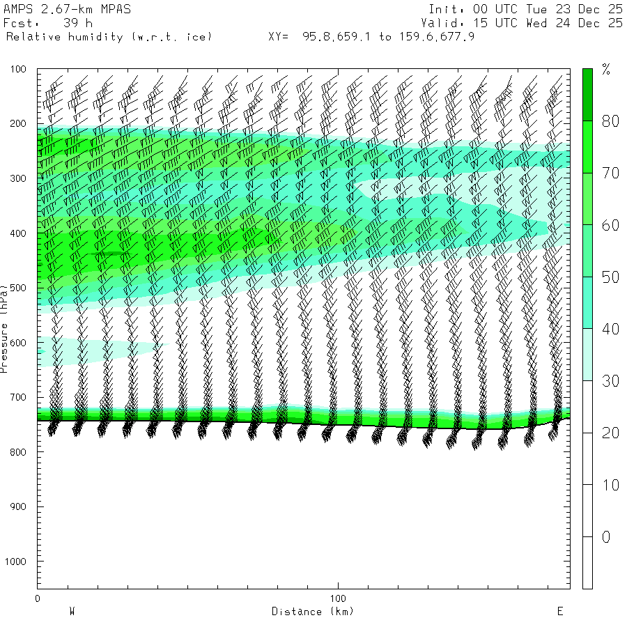
Task: Click 'Init: 00 UTC Tue 23 Dec 25'
Action: (525, 9)
